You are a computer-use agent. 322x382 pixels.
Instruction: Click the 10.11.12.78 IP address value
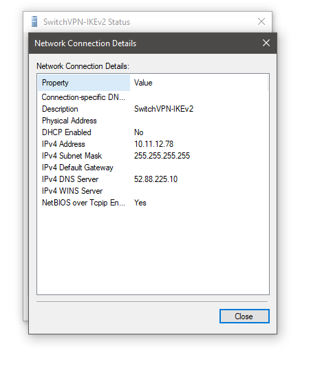(153, 144)
